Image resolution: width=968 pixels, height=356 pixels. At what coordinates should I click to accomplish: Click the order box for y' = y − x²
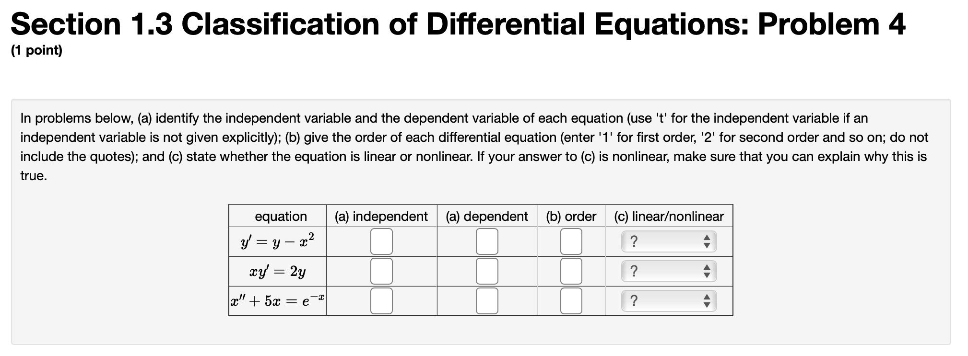pyautogui.click(x=572, y=241)
